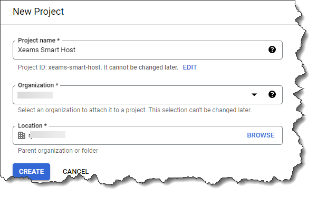Viewport: 317px width, 197px height.
Task: Click inside the Location field
Action: 148,135
